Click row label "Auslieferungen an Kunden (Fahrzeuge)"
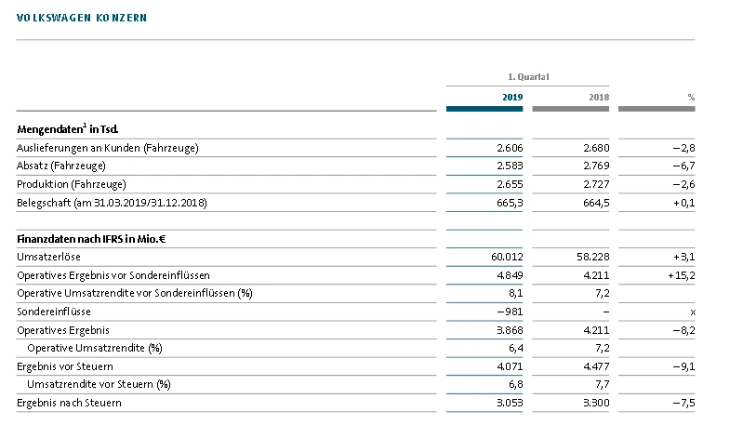 (x=108, y=148)
